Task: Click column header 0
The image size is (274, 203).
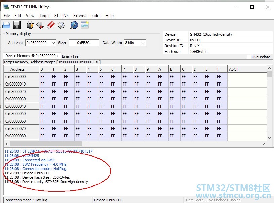Action: (x=45, y=69)
